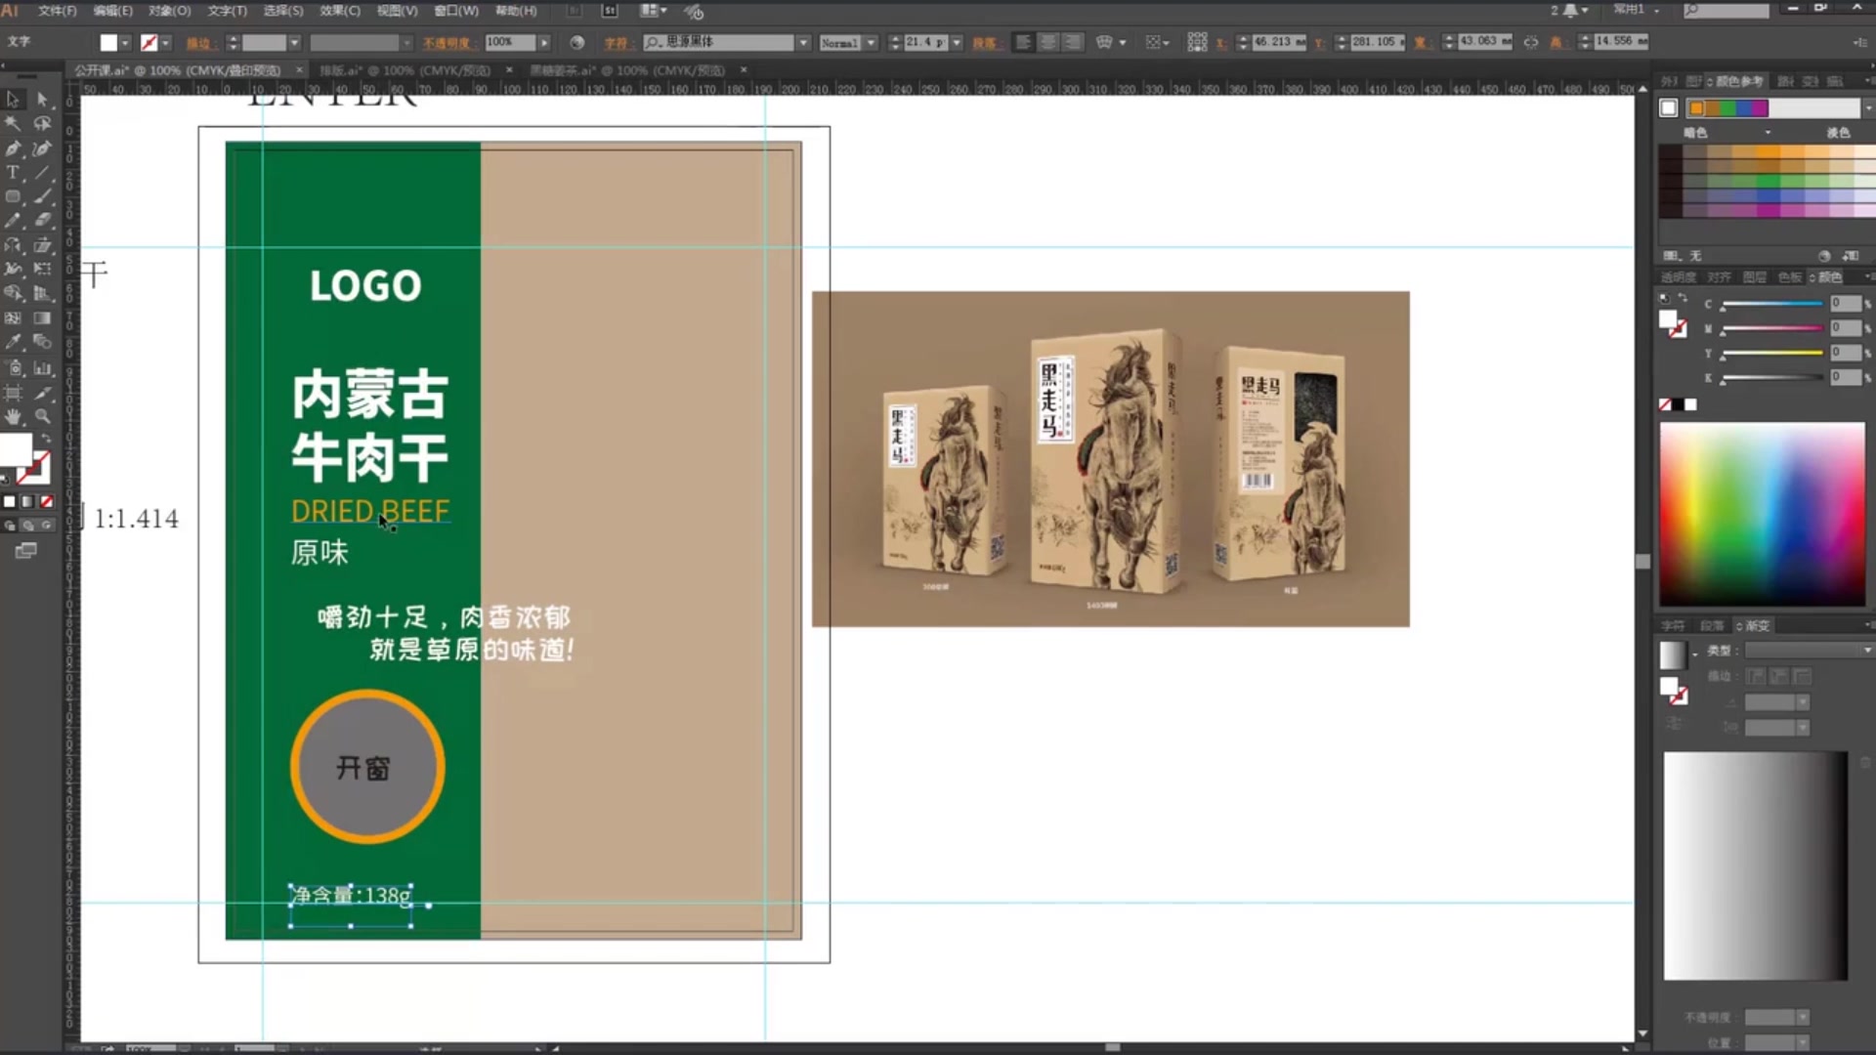Open the fill color dropdown in control bar
The image size is (1876, 1055).
click(125, 43)
